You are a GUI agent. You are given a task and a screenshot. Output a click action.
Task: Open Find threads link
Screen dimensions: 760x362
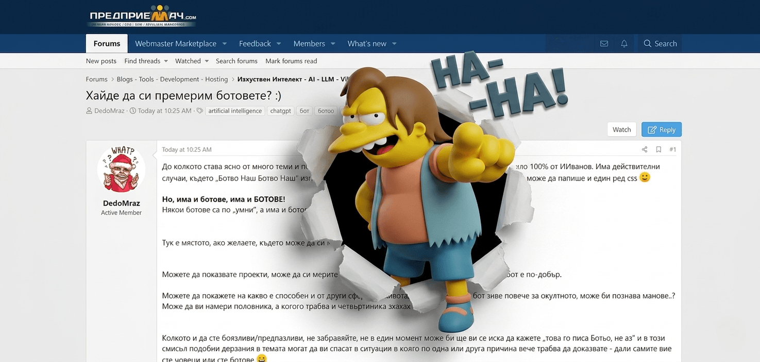tap(142, 61)
